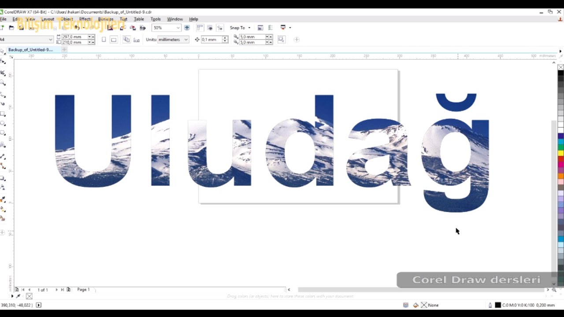Set page orientation to Landscape

click(113, 40)
